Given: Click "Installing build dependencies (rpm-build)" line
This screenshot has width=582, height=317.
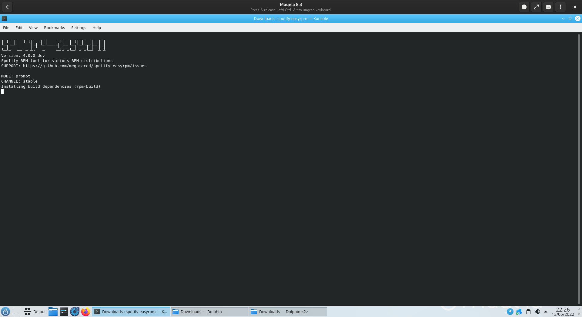Looking at the screenshot, I should point(51,86).
